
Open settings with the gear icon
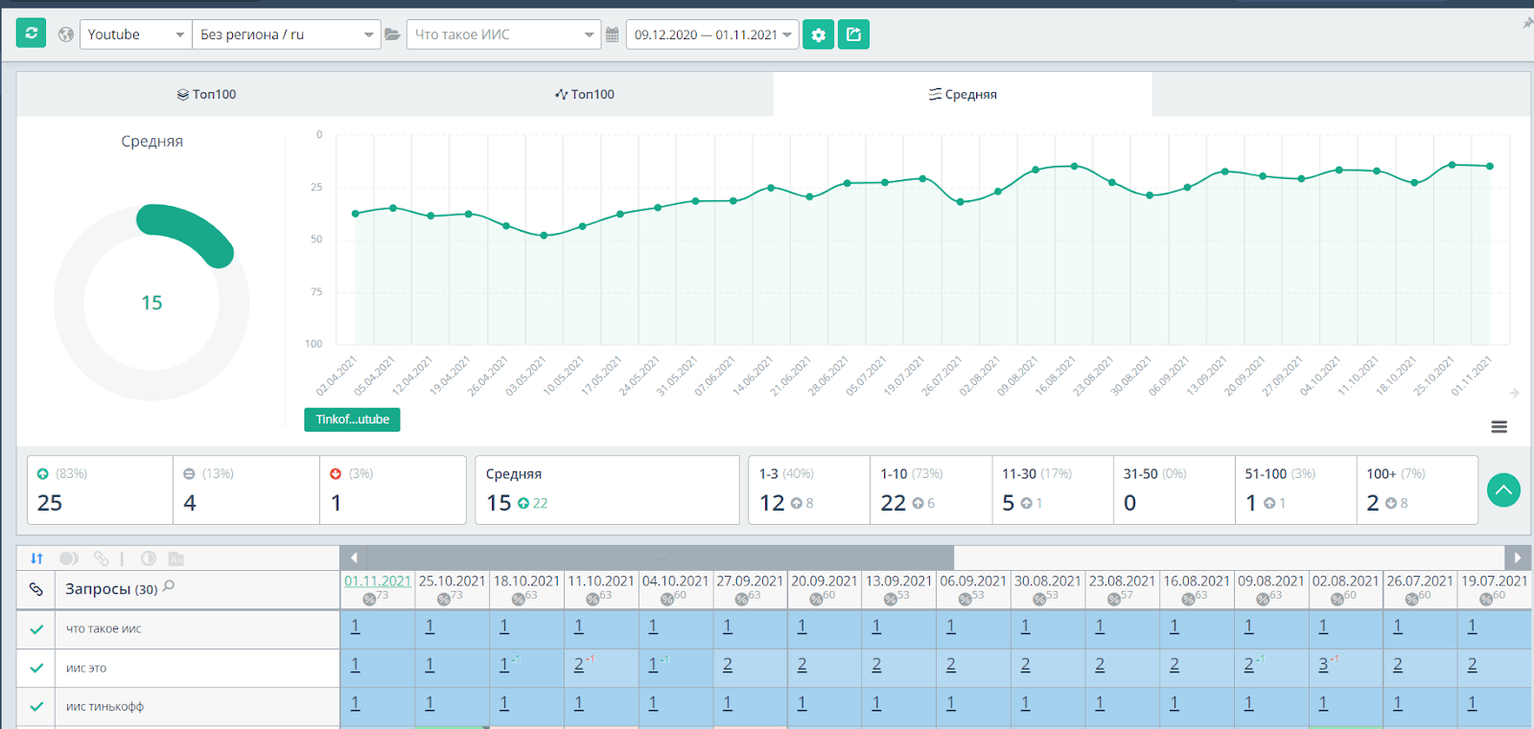[818, 34]
